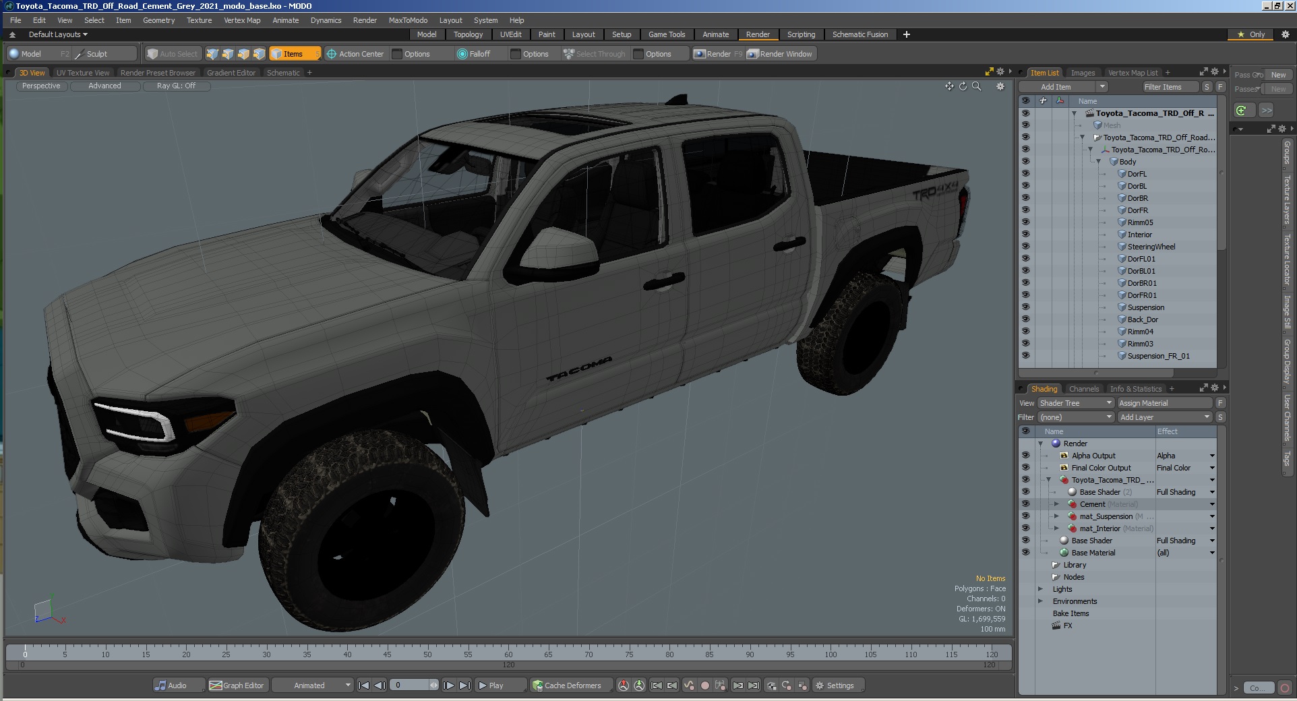
Task: Toggle visibility of Base Material layer
Action: pos(1025,552)
